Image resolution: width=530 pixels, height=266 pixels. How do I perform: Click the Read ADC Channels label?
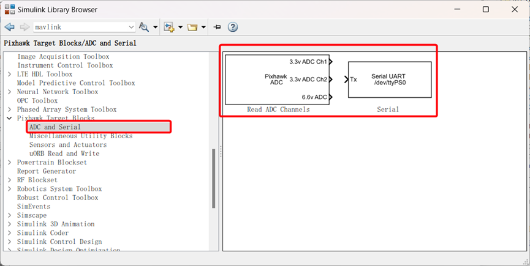[x=278, y=109]
